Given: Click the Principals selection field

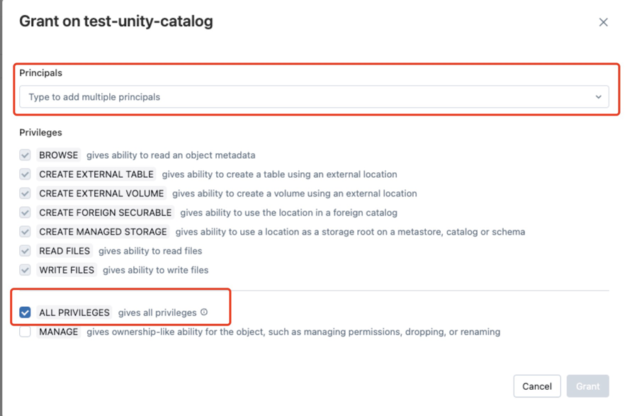Looking at the screenshot, I should point(312,96).
